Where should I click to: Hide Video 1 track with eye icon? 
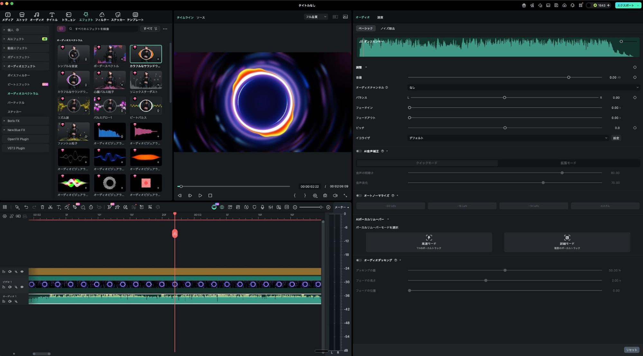[x=22, y=287]
